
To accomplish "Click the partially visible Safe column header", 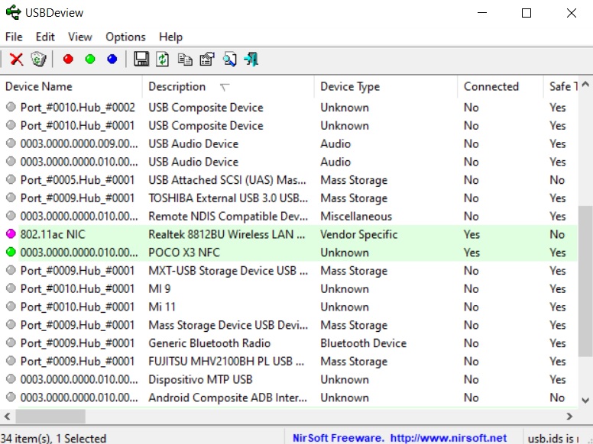I will coord(560,86).
